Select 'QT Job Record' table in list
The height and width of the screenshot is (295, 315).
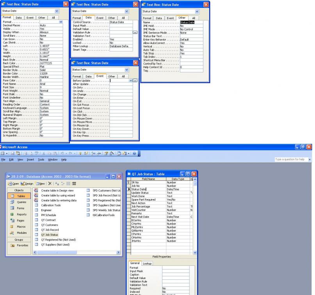(x=50, y=230)
